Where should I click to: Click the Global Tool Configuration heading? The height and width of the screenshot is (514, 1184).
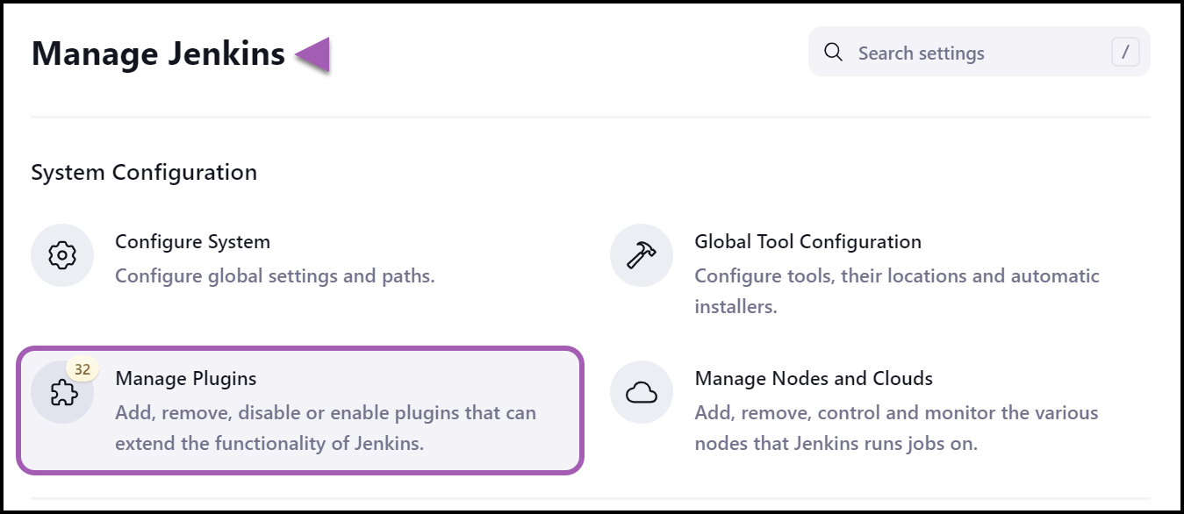pos(807,241)
